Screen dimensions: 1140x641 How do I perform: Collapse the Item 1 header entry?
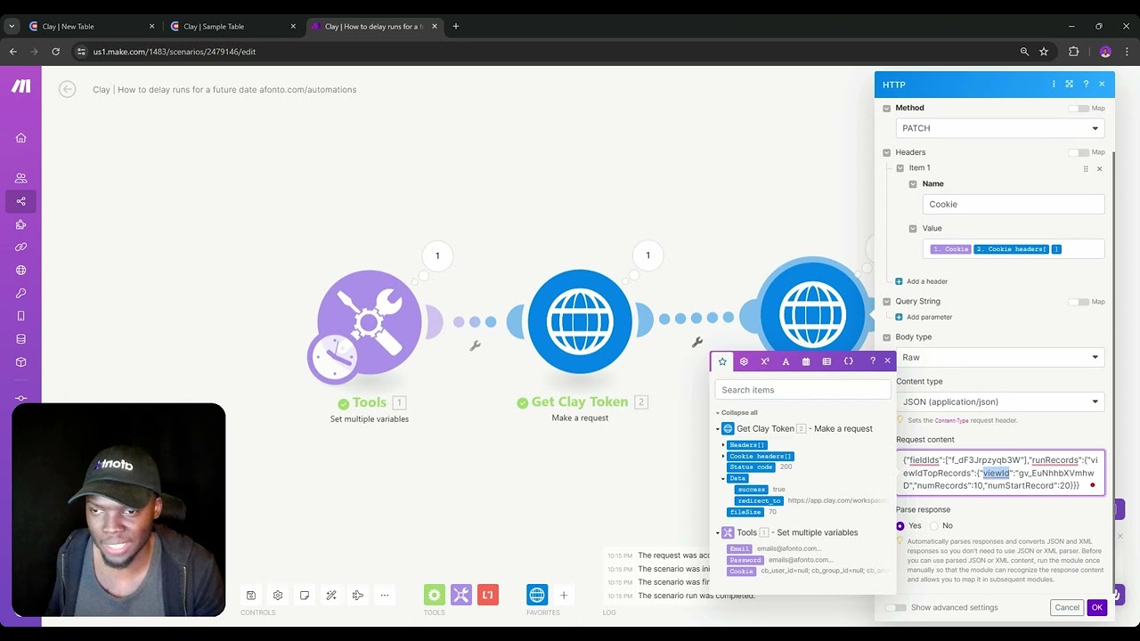pos(900,168)
